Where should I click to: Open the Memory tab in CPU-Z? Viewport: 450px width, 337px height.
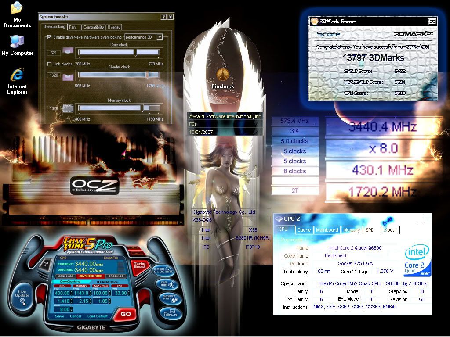[351, 230]
